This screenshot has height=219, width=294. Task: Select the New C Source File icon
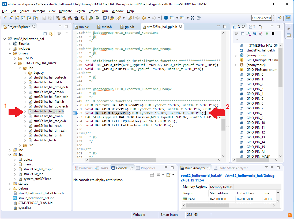click(x=5, y=18)
